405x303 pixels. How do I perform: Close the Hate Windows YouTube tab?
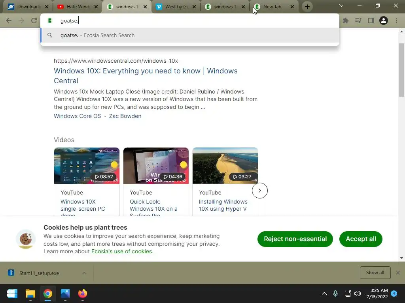pyautogui.click(x=96, y=7)
